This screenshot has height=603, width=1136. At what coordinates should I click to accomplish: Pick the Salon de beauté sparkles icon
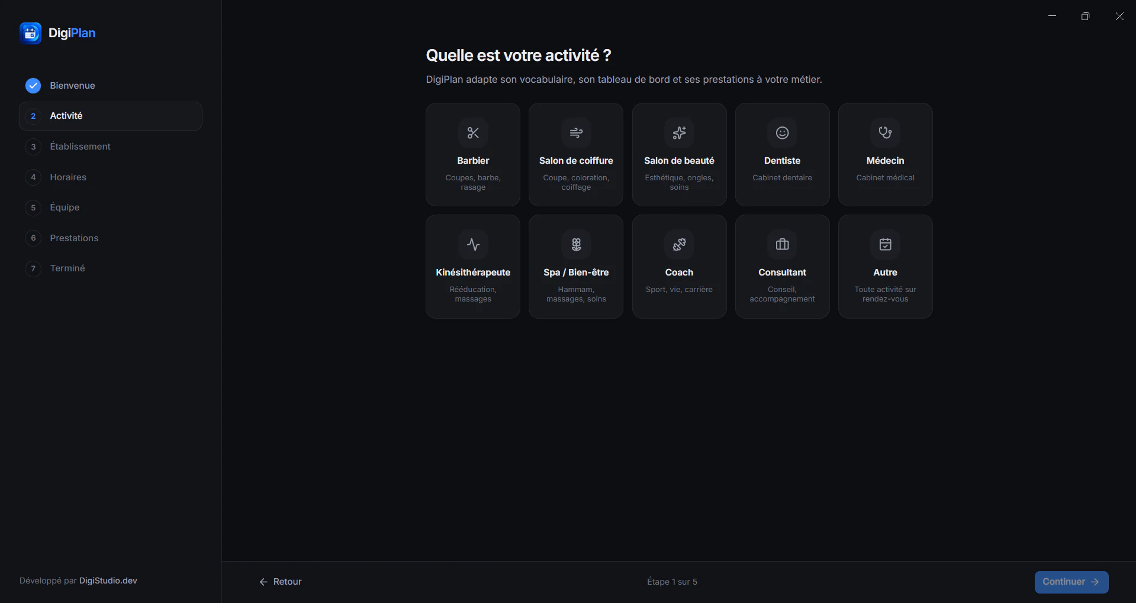click(x=679, y=133)
